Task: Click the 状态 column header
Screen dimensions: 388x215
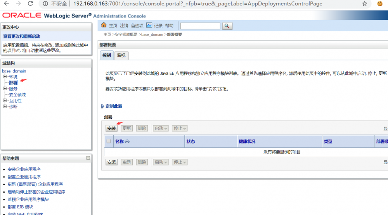Action: [x=191, y=141]
